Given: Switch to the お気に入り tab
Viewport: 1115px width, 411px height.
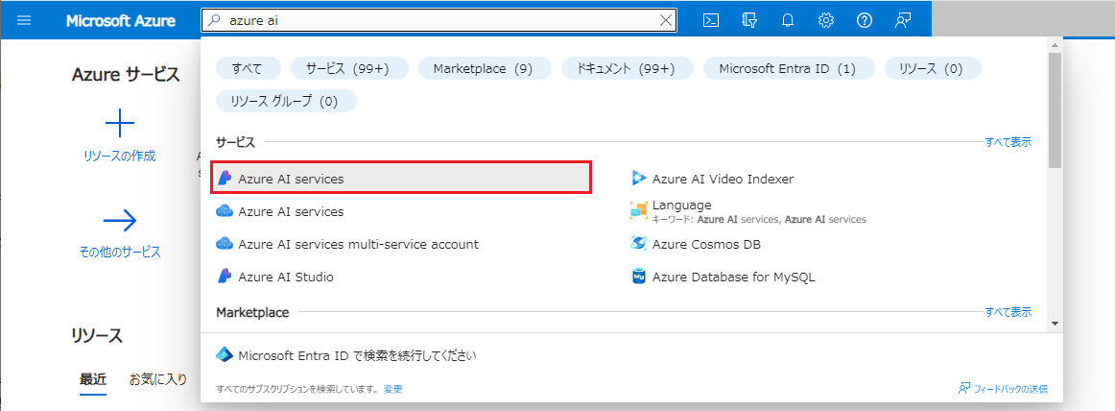Looking at the screenshot, I should 158,379.
